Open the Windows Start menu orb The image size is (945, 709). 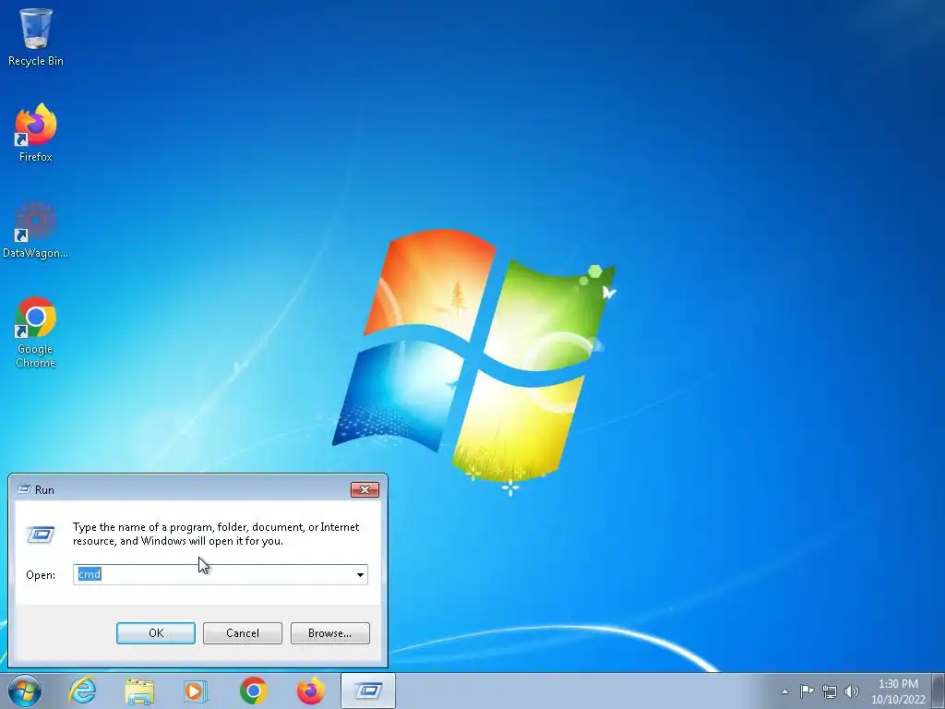[x=25, y=691]
